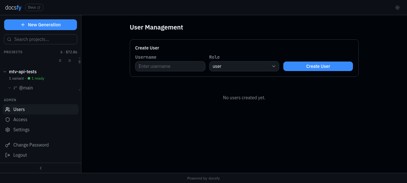Click the docsfy logo
The height and width of the screenshot is (183, 407).
point(13,8)
